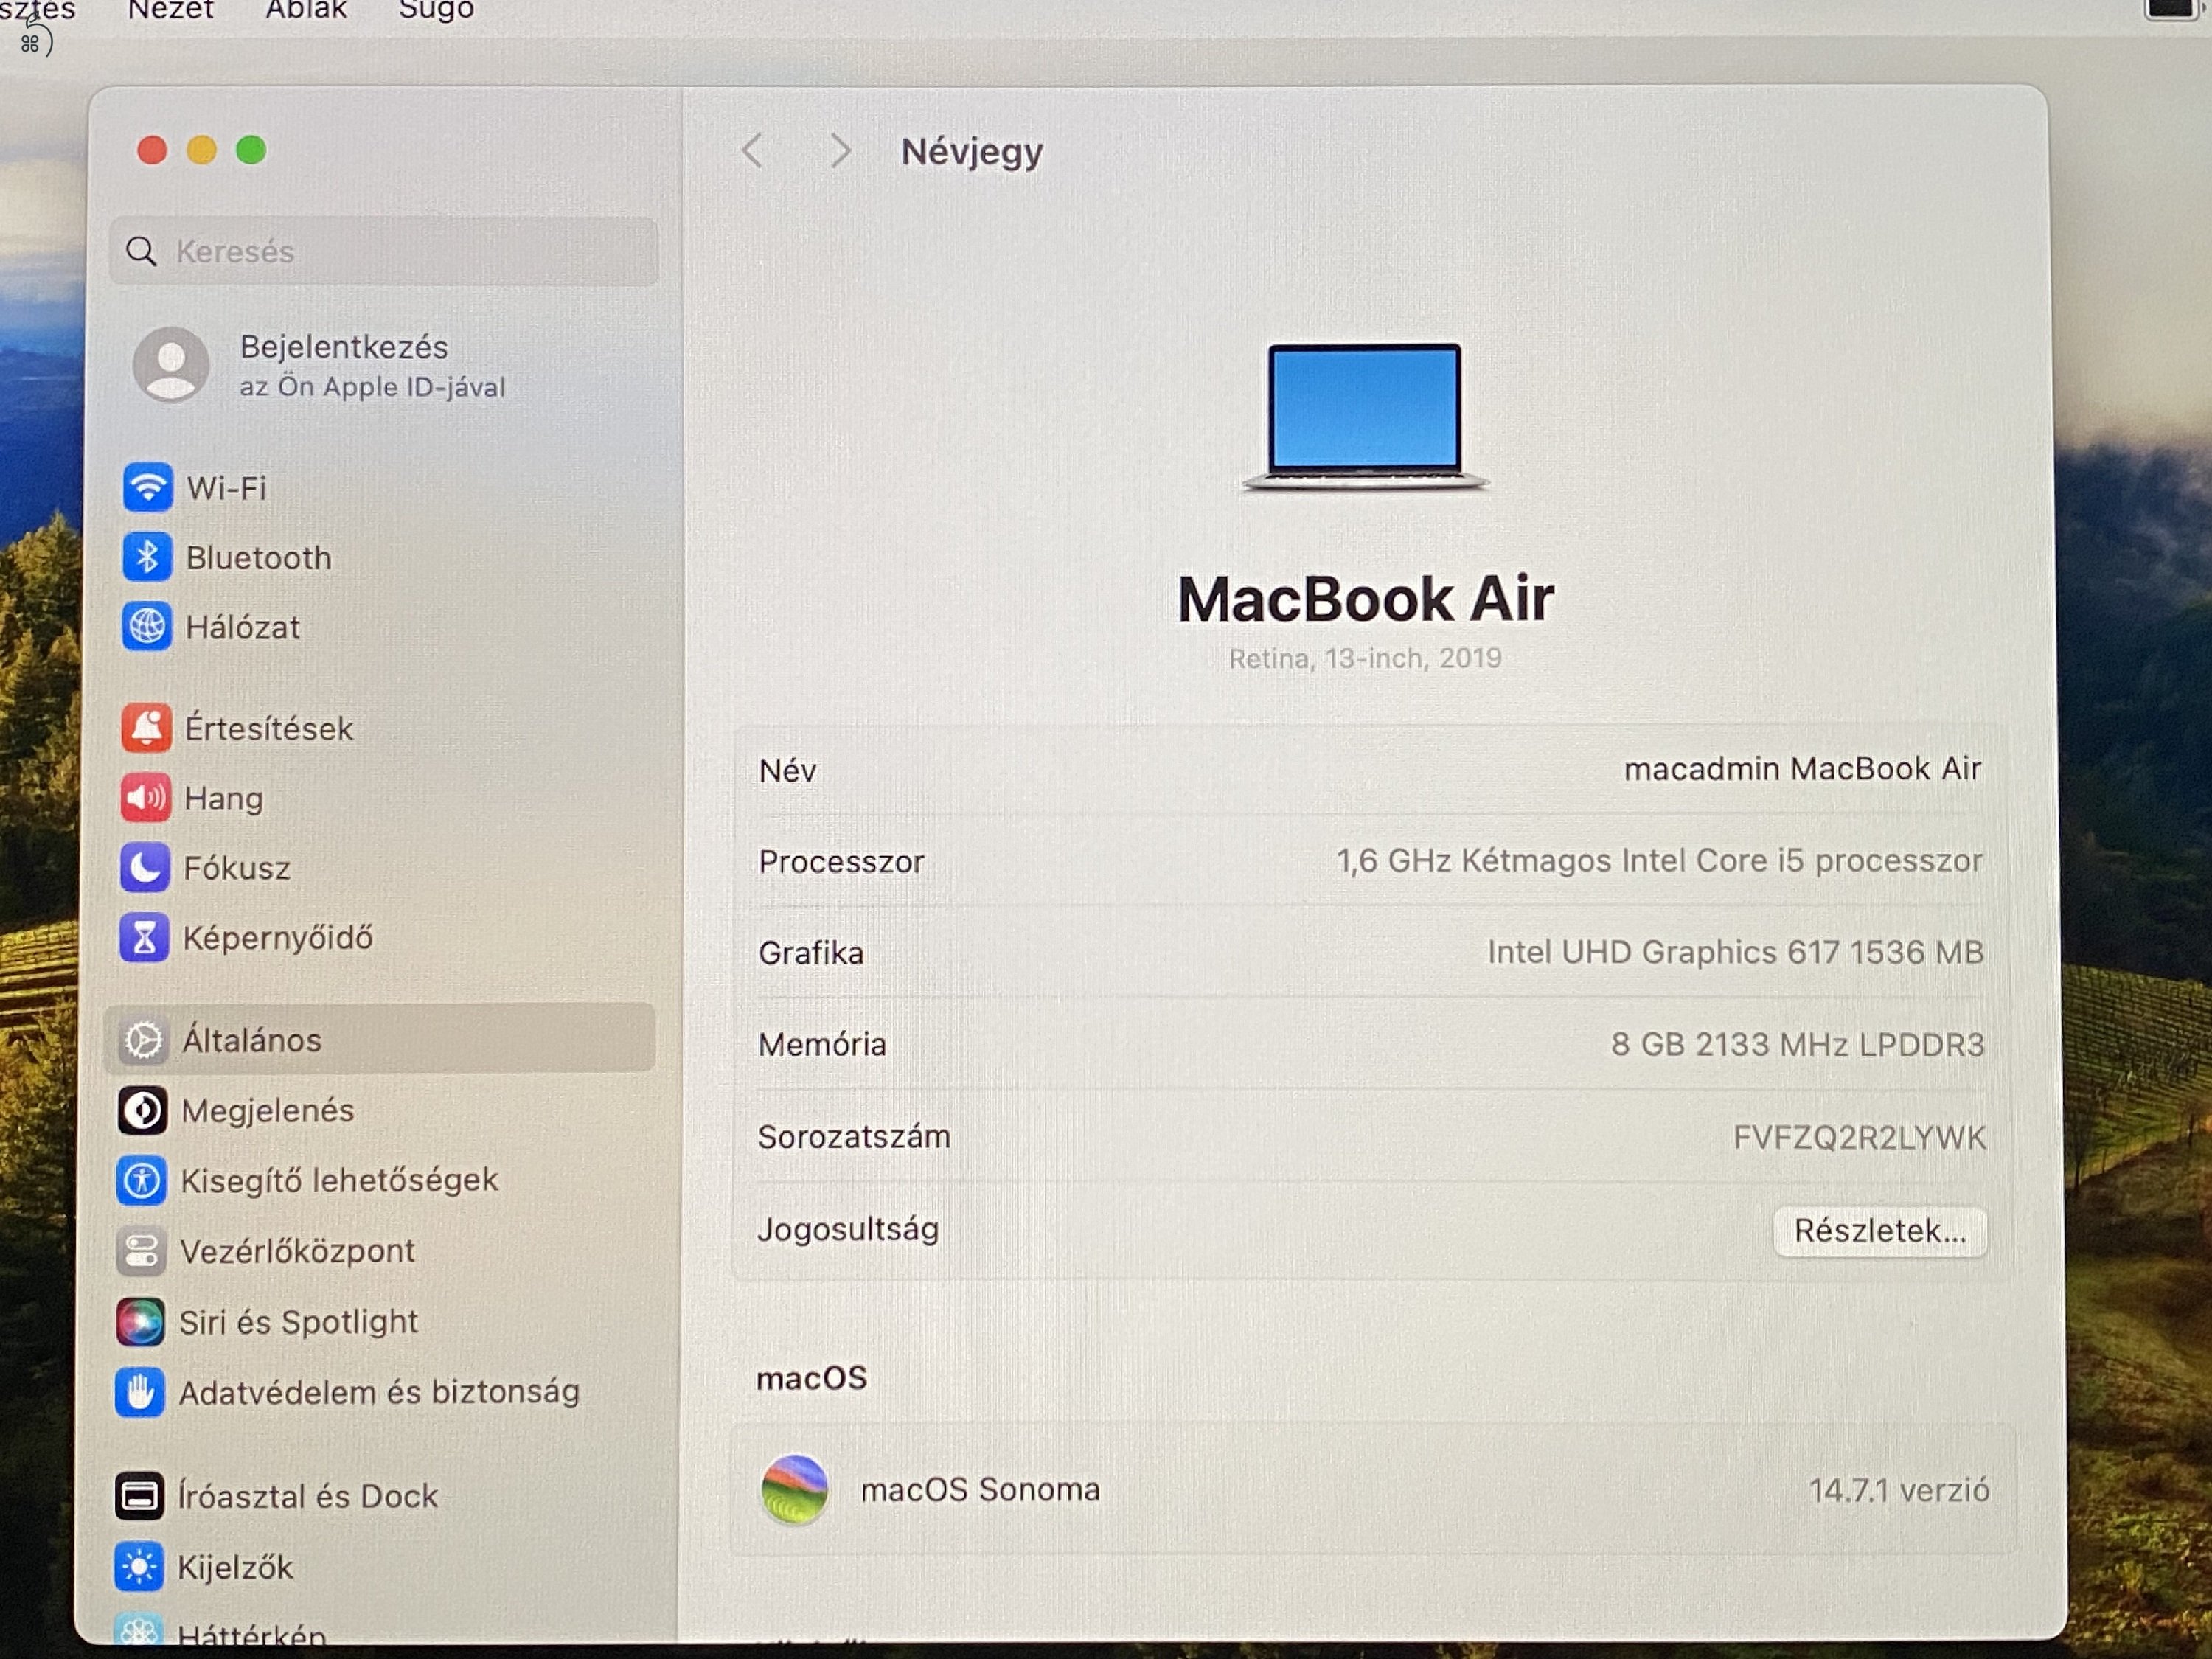Go back with the left chevron

click(x=753, y=152)
